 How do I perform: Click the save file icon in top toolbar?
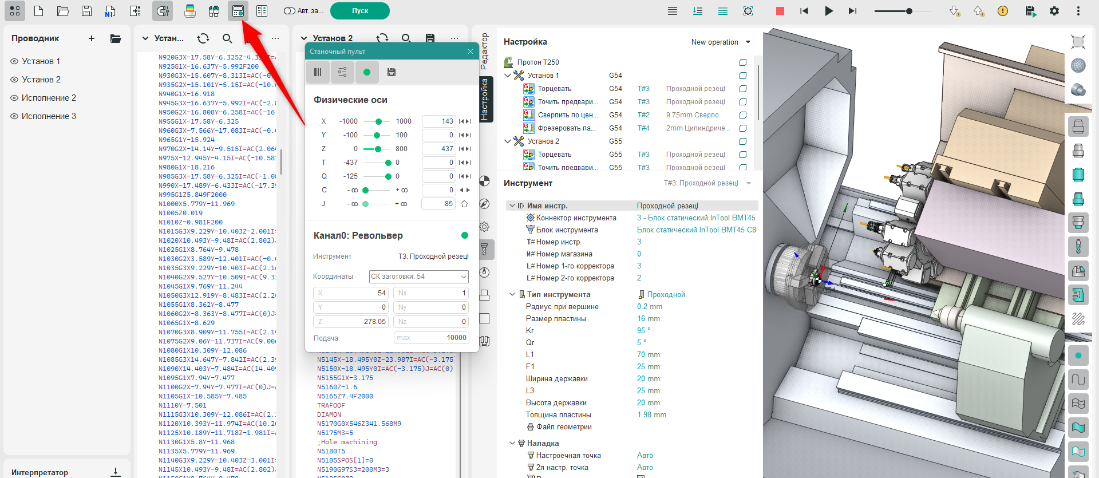(x=86, y=11)
